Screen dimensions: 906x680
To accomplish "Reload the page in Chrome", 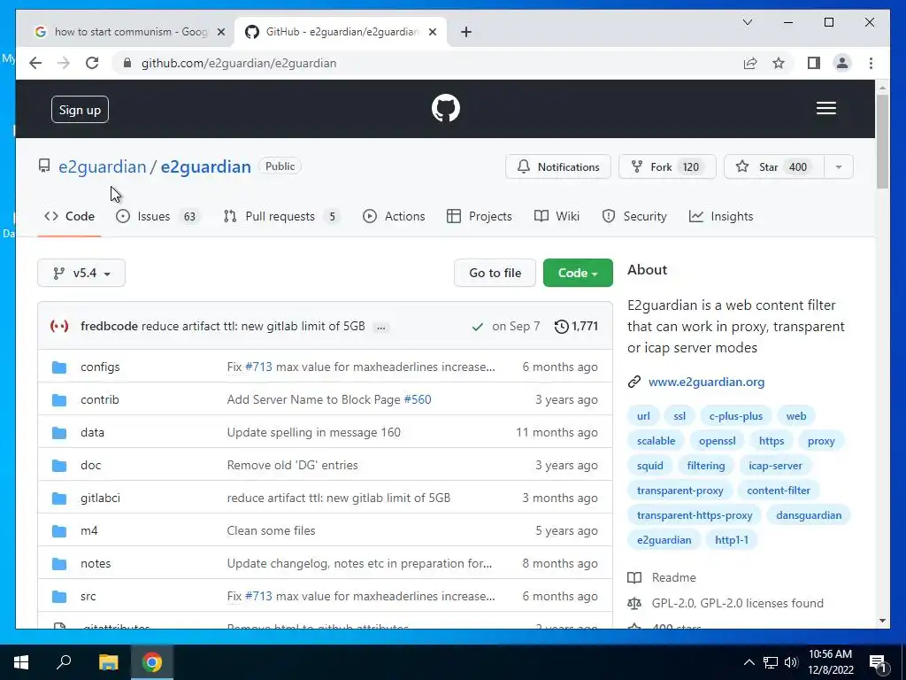I will (92, 63).
